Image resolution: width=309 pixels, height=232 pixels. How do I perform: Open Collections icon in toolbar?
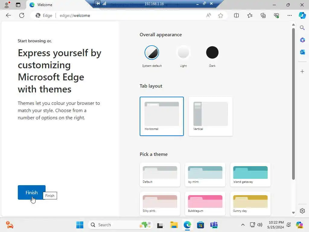[x=263, y=15]
